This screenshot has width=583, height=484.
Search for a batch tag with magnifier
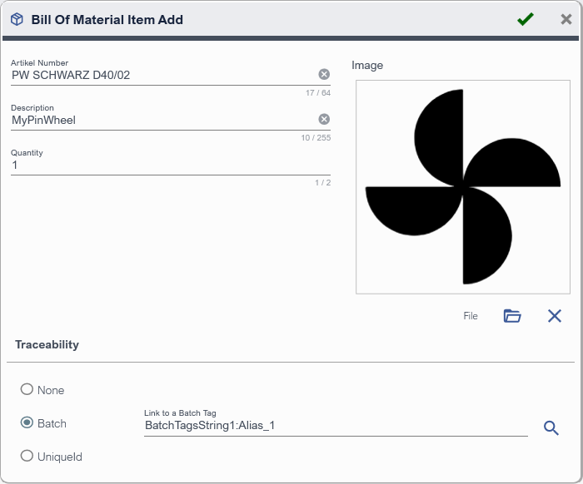coord(551,427)
